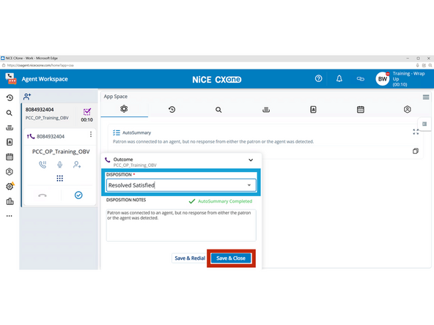Open the search icon in left sidebar

[10, 113]
